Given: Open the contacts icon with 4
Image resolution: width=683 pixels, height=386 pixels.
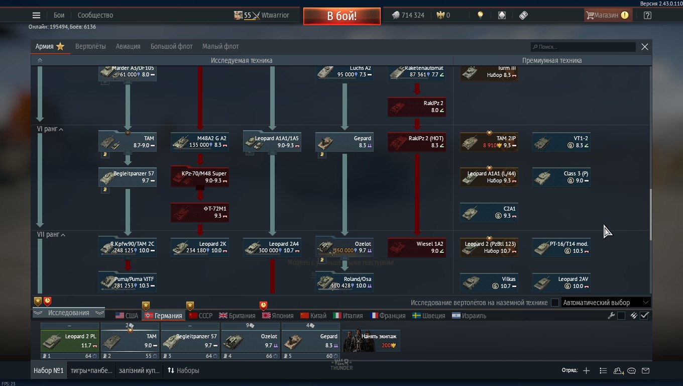Looking at the screenshot, I should [619, 370].
